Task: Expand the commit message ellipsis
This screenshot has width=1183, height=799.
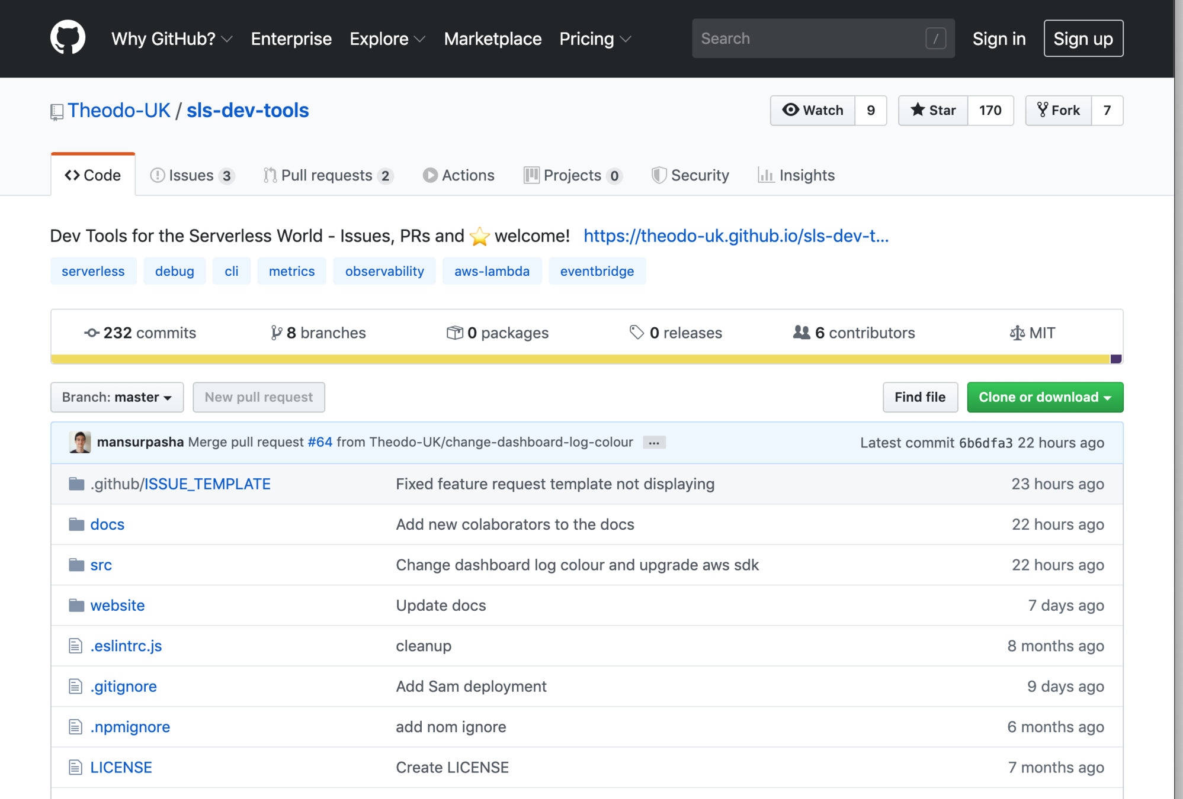Action: tap(654, 443)
